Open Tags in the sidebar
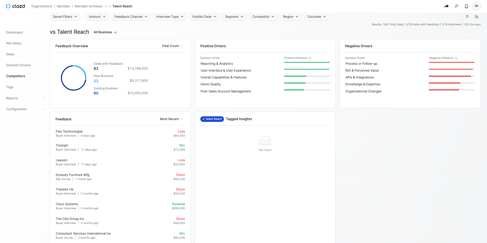The width and height of the screenshot is (487, 243). click(x=10, y=87)
